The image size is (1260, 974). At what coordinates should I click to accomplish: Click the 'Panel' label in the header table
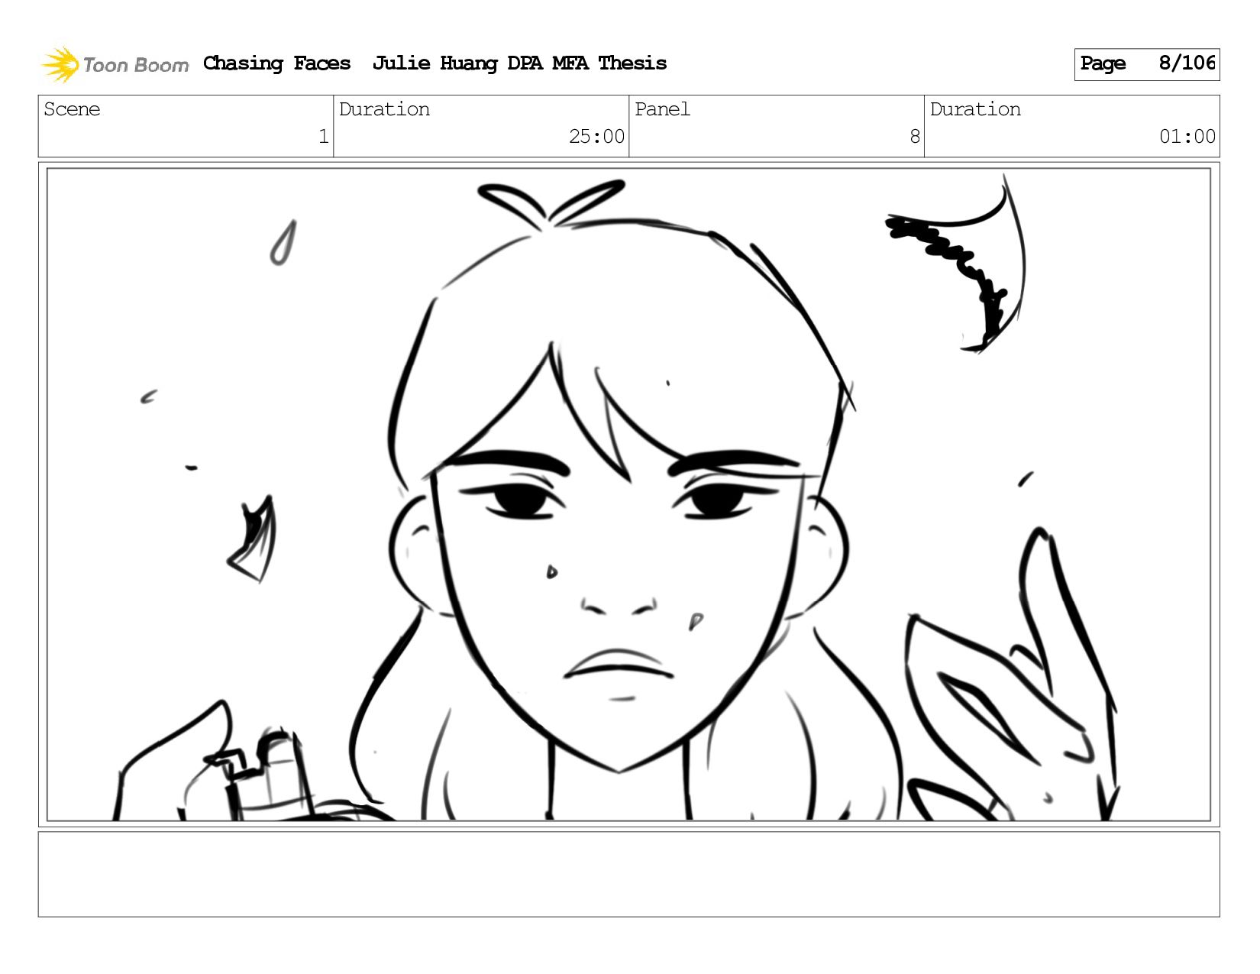pyautogui.click(x=662, y=109)
